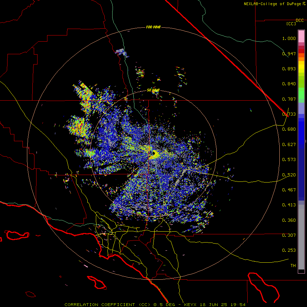The height and width of the screenshot is (307, 307).
Task: Pick the gray band at color bar bottom
Action: 301,237
